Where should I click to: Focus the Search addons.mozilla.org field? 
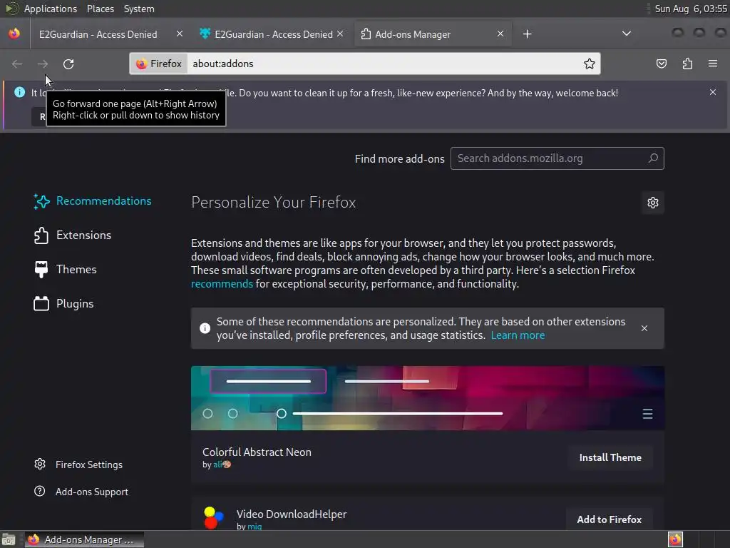click(557, 158)
